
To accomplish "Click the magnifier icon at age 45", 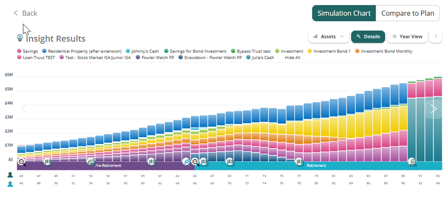I will pyautogui.click(x=22, y=162).
